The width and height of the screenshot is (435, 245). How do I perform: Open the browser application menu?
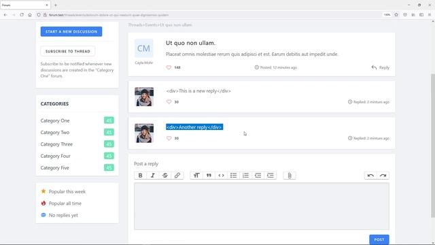point(430,15)
